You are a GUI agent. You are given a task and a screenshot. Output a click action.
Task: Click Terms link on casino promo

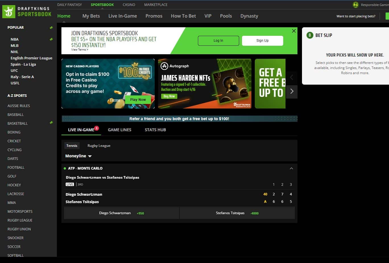pos(115,100)
